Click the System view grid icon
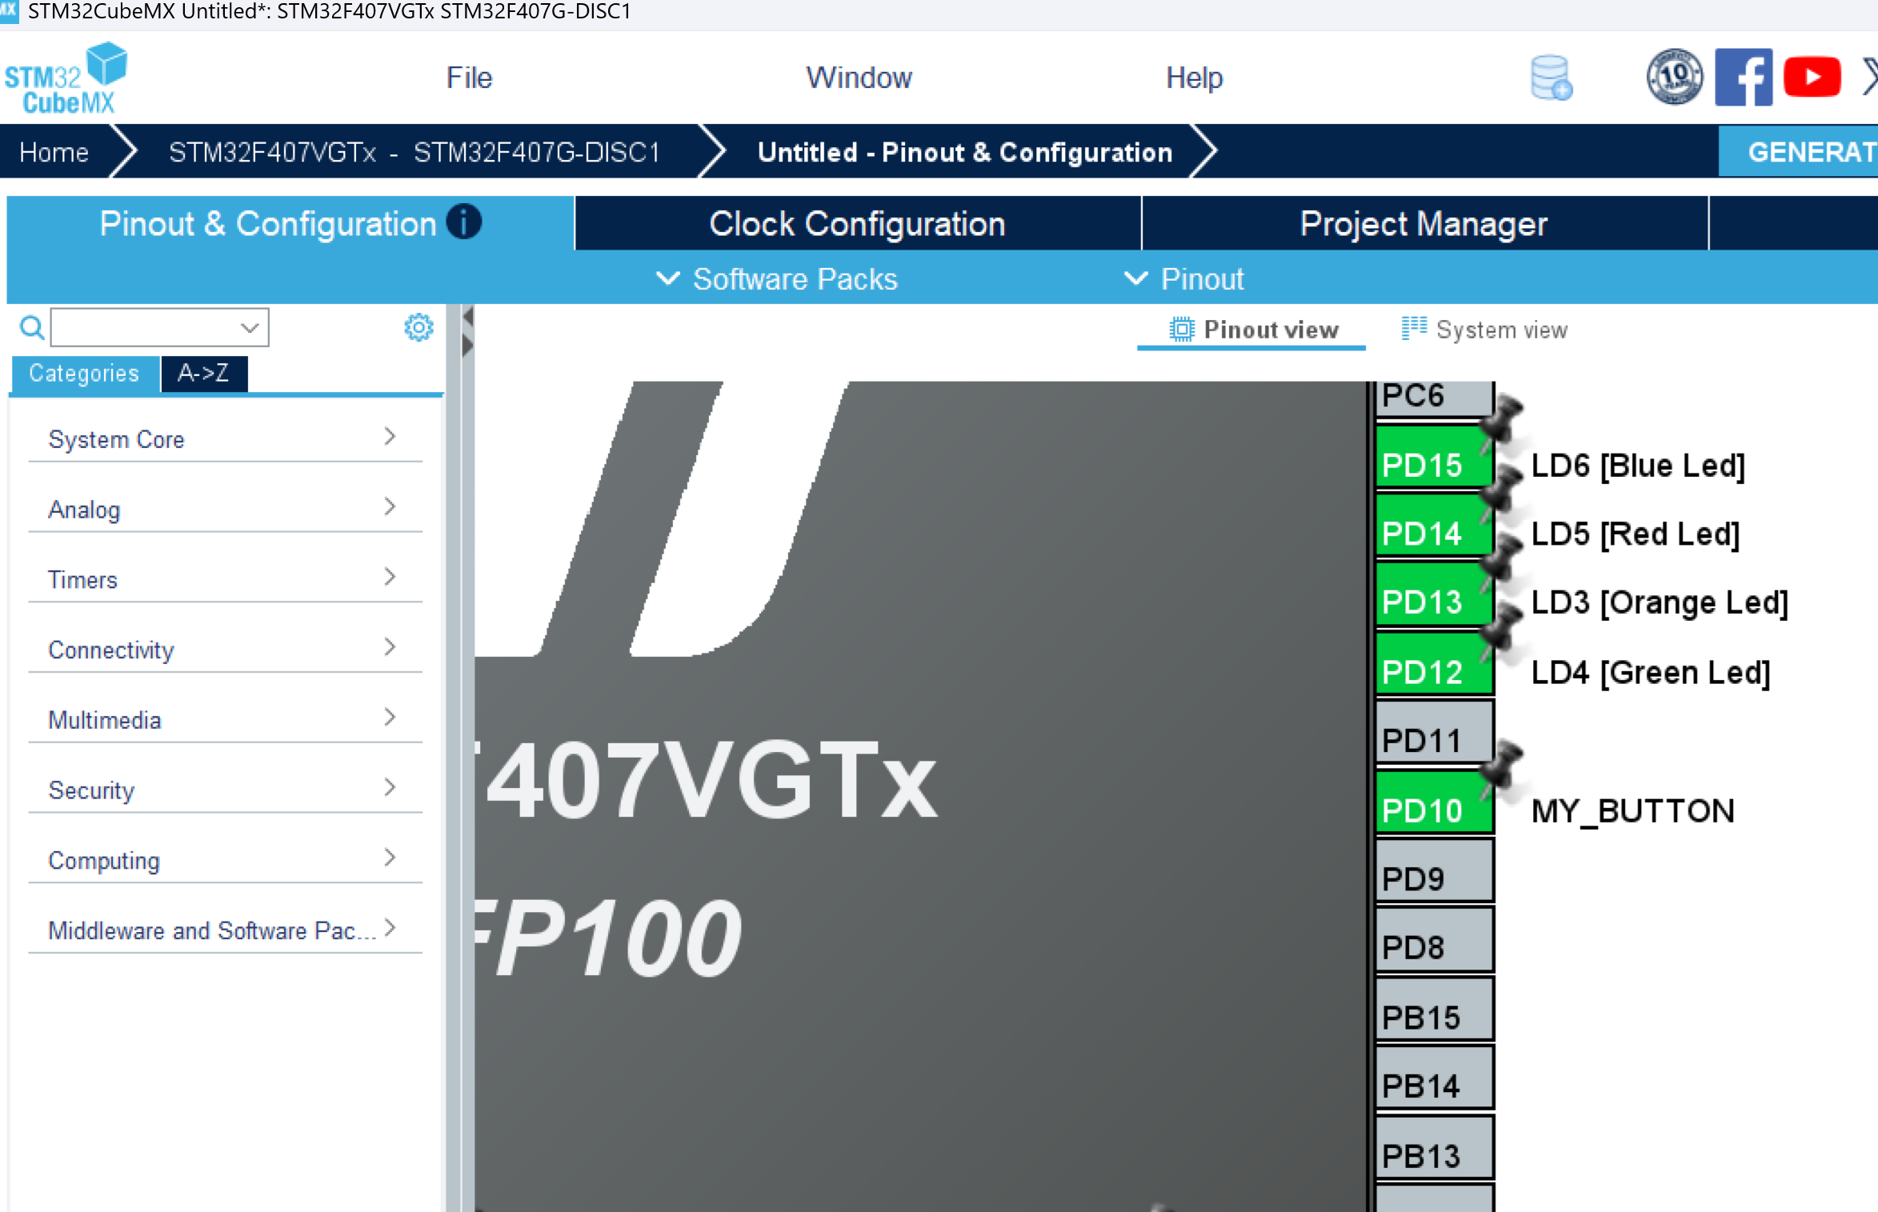The height and width of the screenshot is (1212, 1878). point(1414,329)
